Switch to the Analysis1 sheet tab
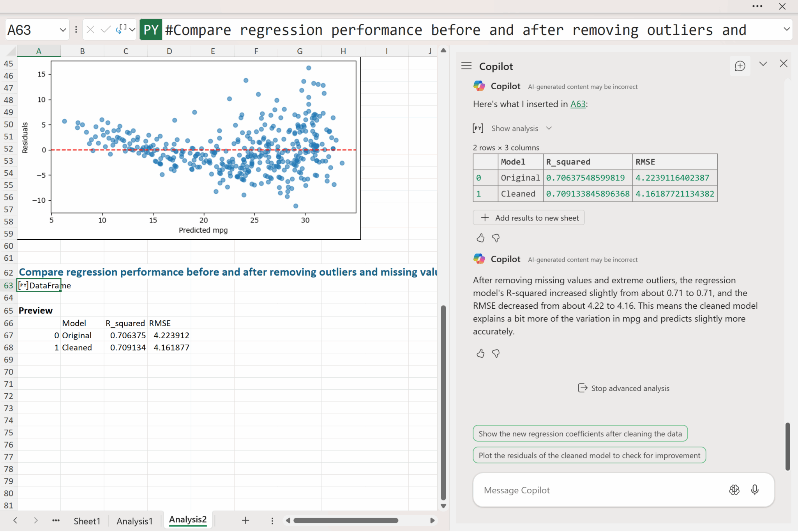 [134, 521]
